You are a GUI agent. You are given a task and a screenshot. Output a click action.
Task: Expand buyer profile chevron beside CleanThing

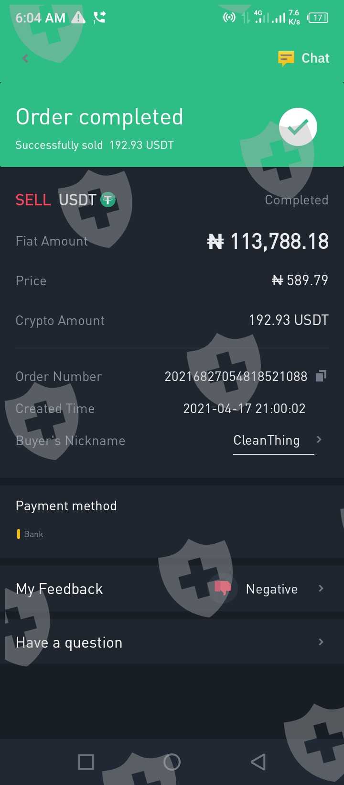319,440
